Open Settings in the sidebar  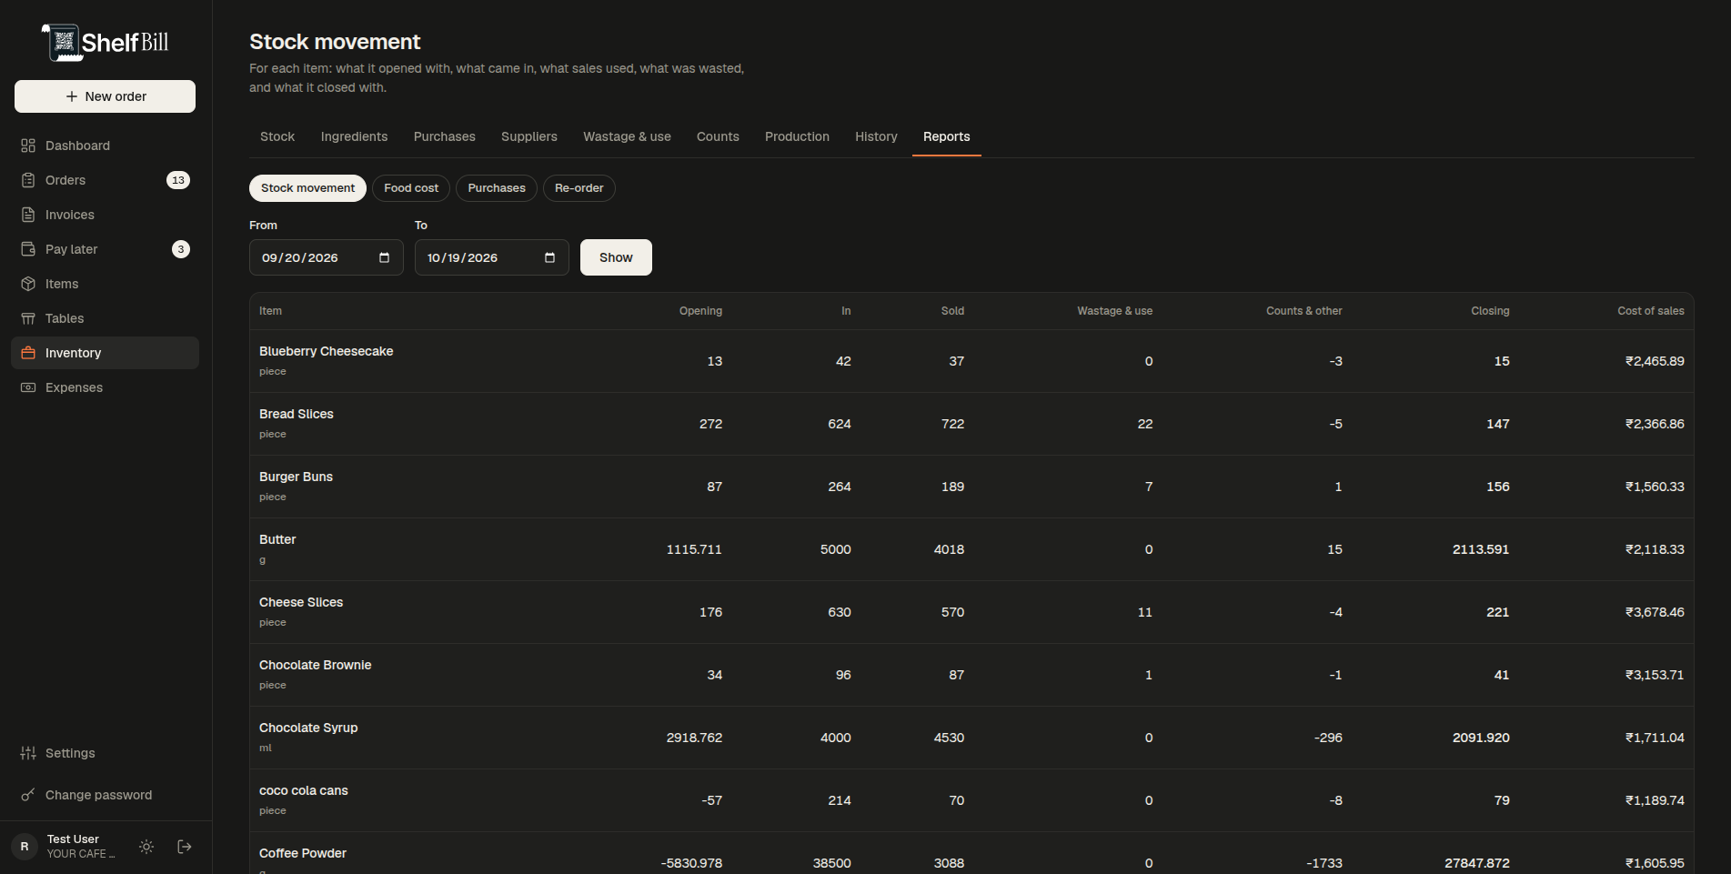click(x=105, y=753)
